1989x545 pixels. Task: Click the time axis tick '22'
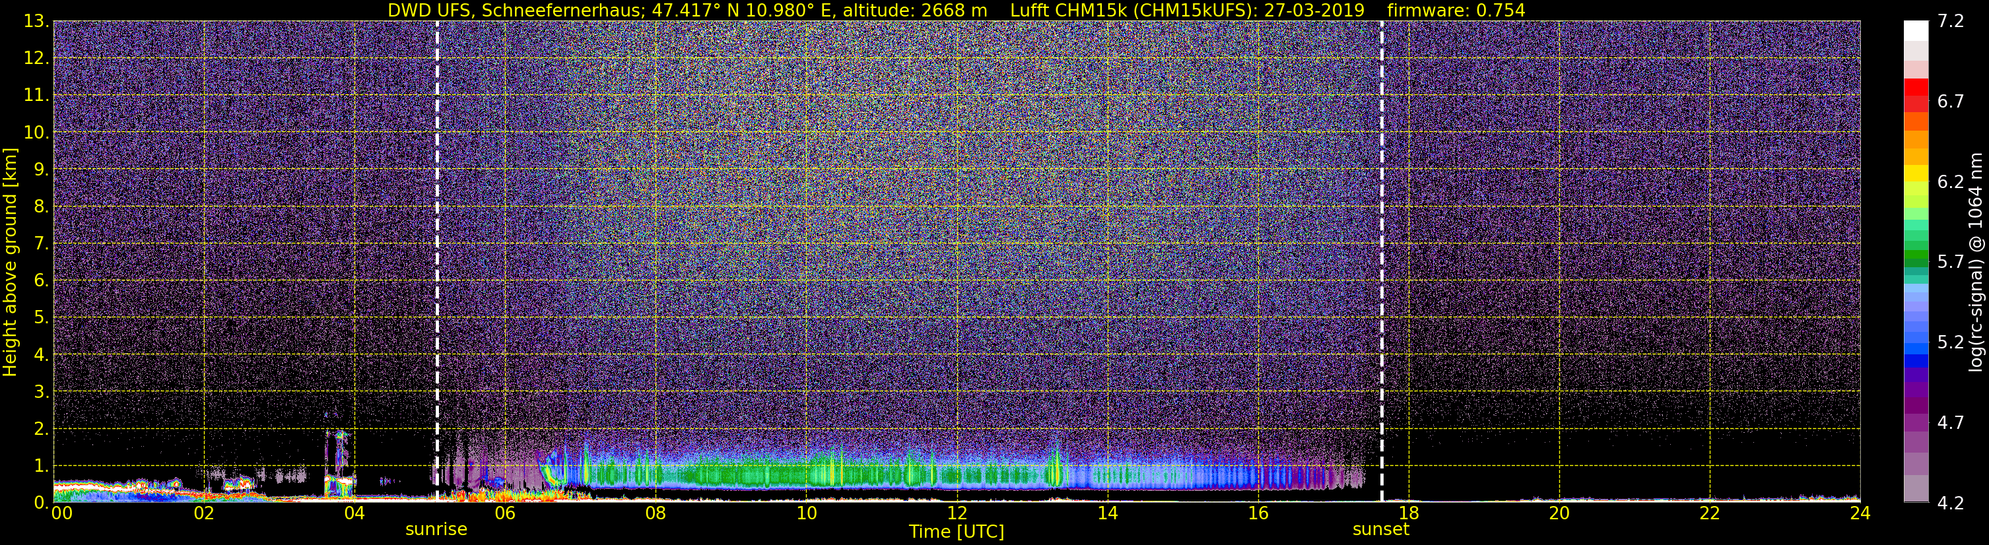click(1710, 514)
